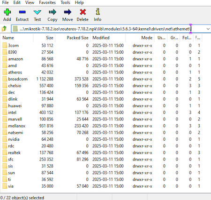Open the Edit menu
This screenshot has height=200, width=211.
tap(17, 2)
